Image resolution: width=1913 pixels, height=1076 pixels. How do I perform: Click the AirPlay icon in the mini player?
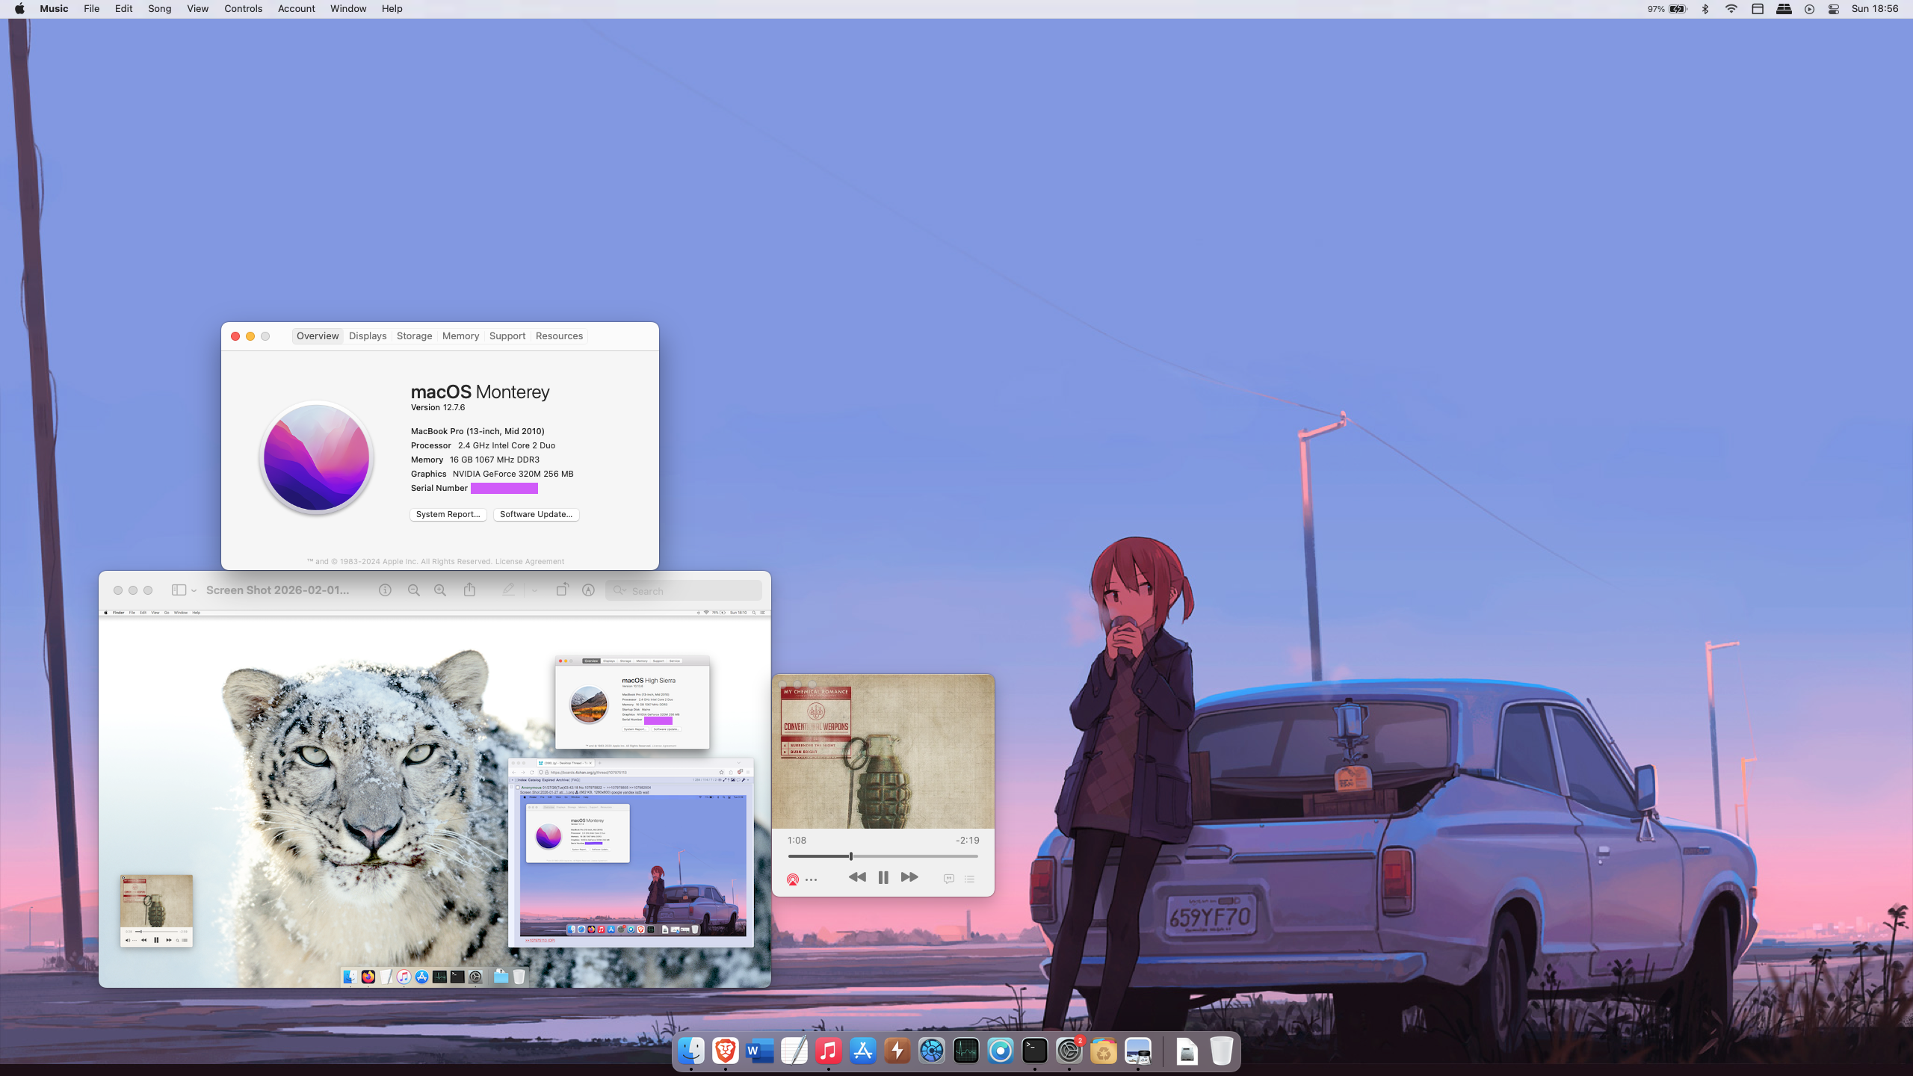click(793, 879)
